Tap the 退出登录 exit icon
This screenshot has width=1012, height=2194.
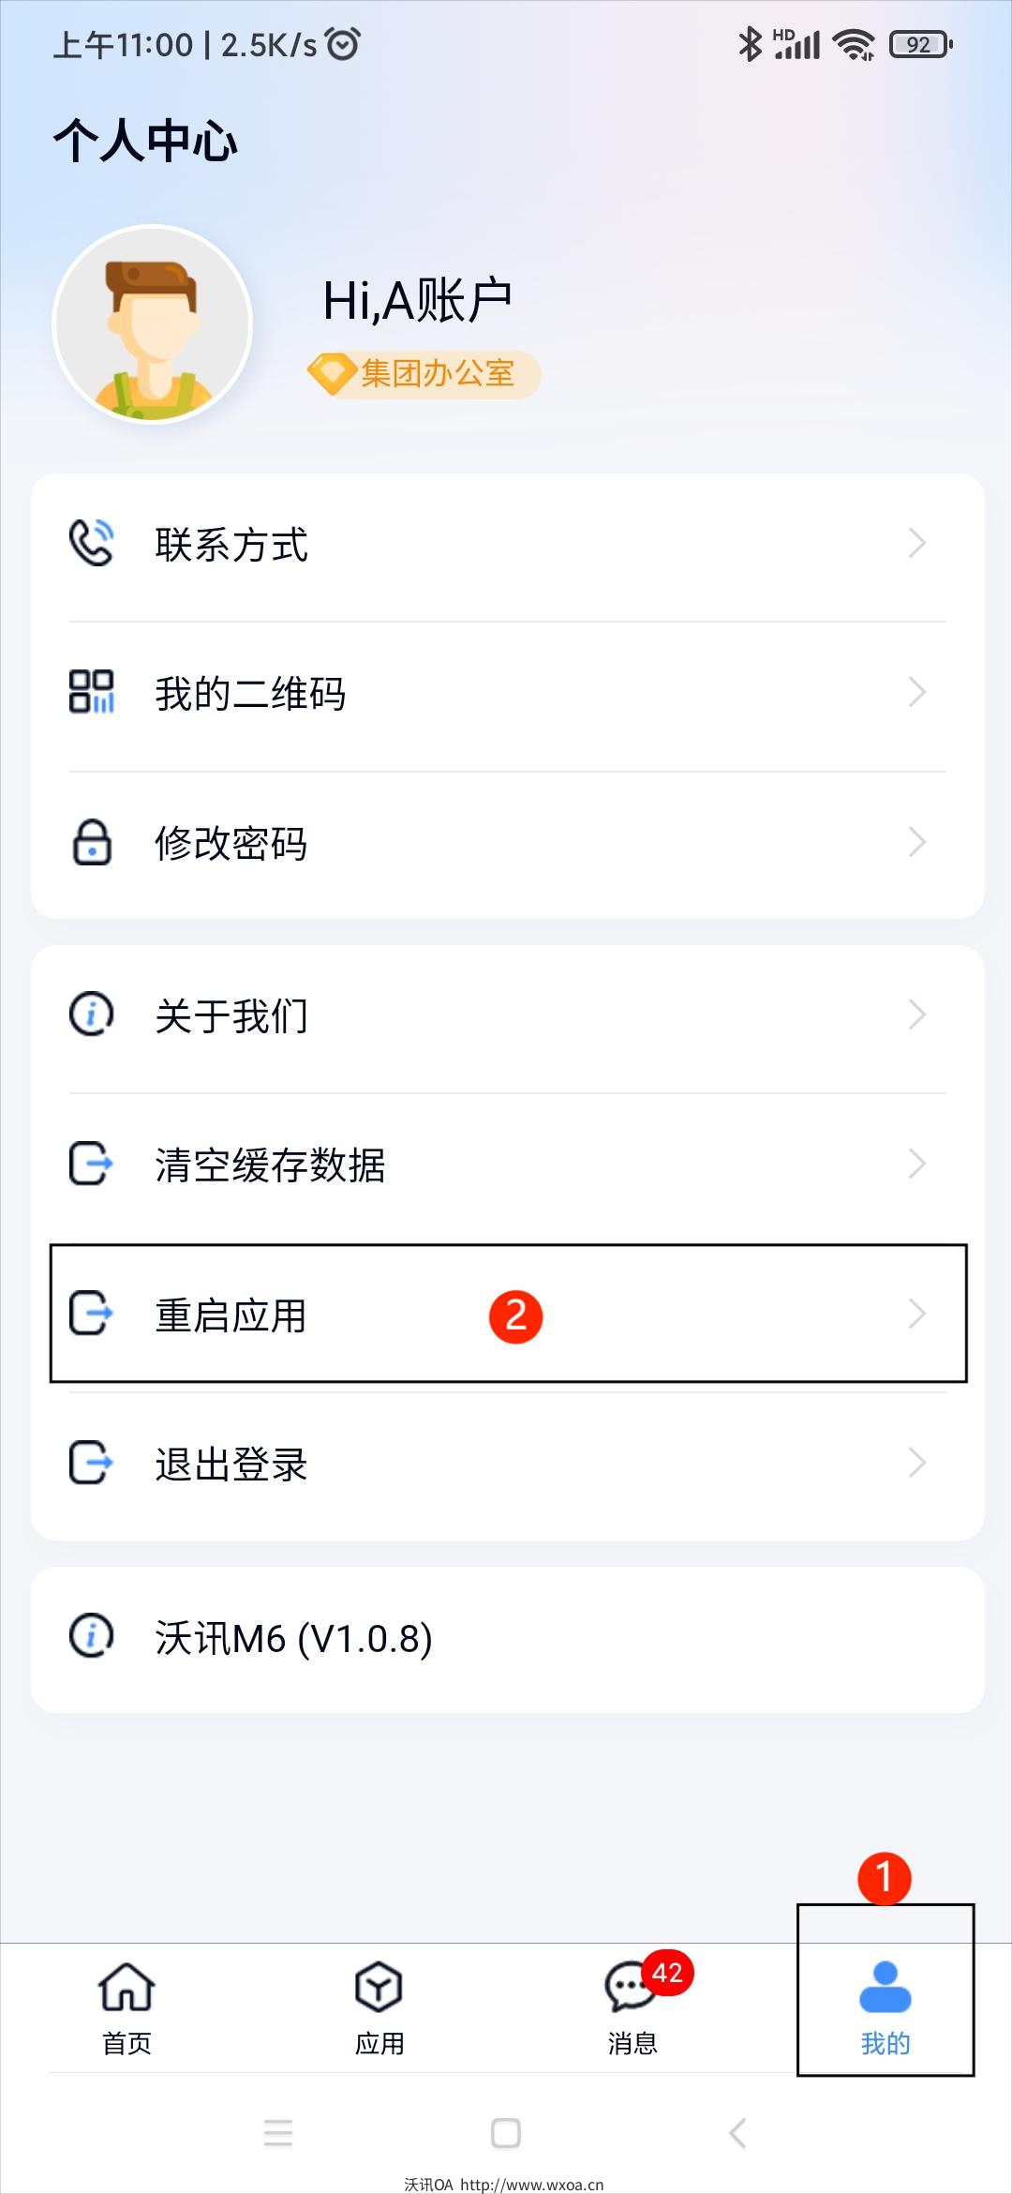tap(91, 1463)
